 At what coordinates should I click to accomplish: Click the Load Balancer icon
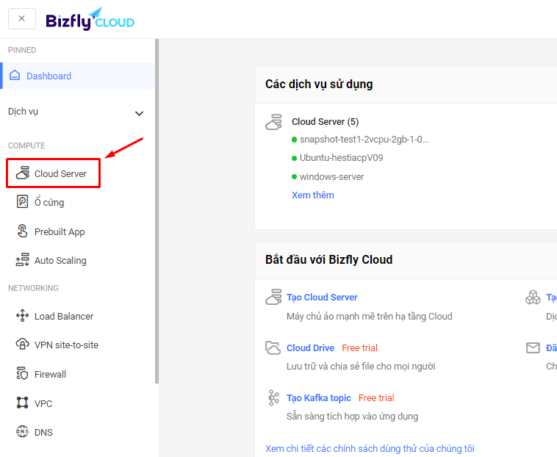22,315
